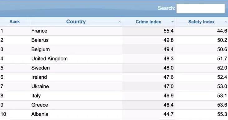
Task: Click the safety index value 44.6
Action: tap(222, 31)
